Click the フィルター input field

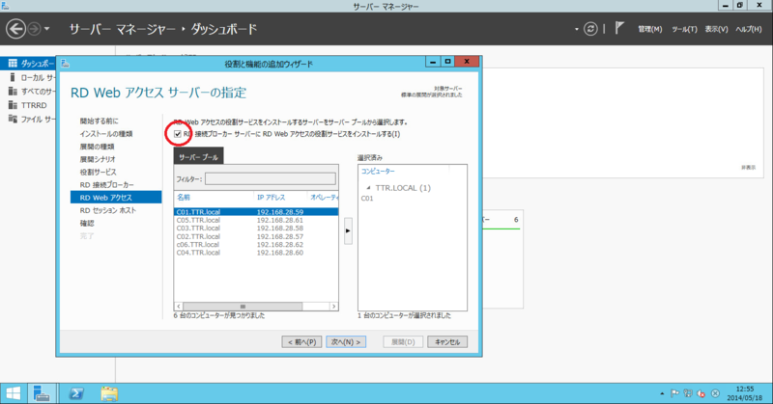pyautogui.click(x=271, y=178)
